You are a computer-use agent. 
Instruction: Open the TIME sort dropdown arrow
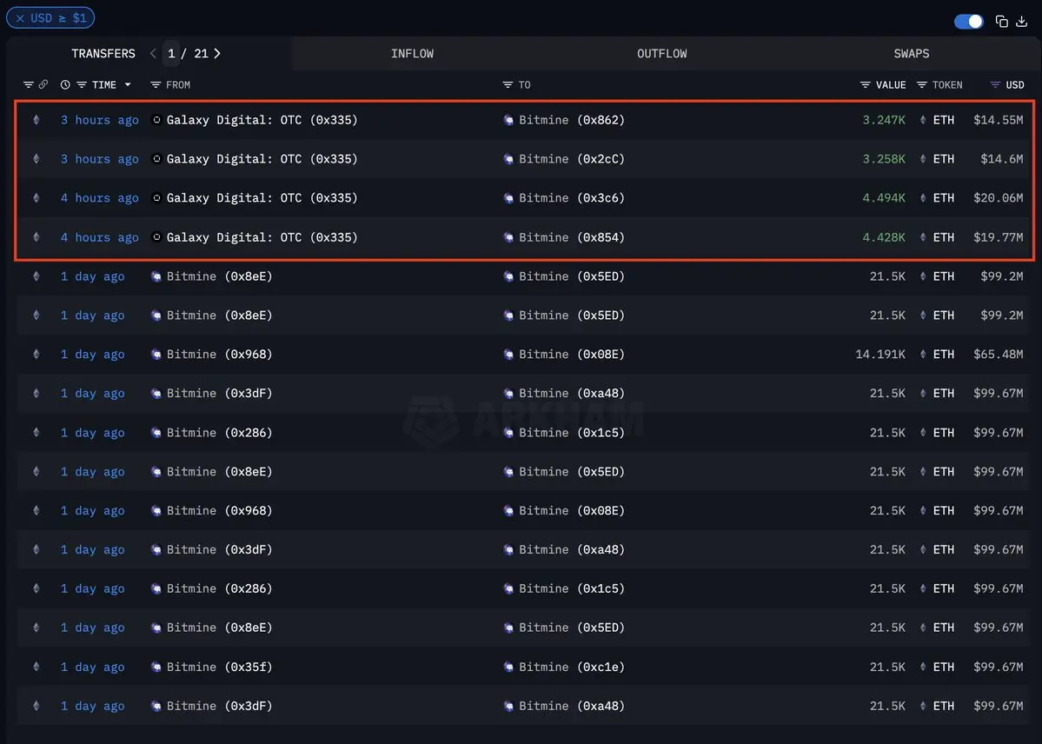(x=128, y=84)
